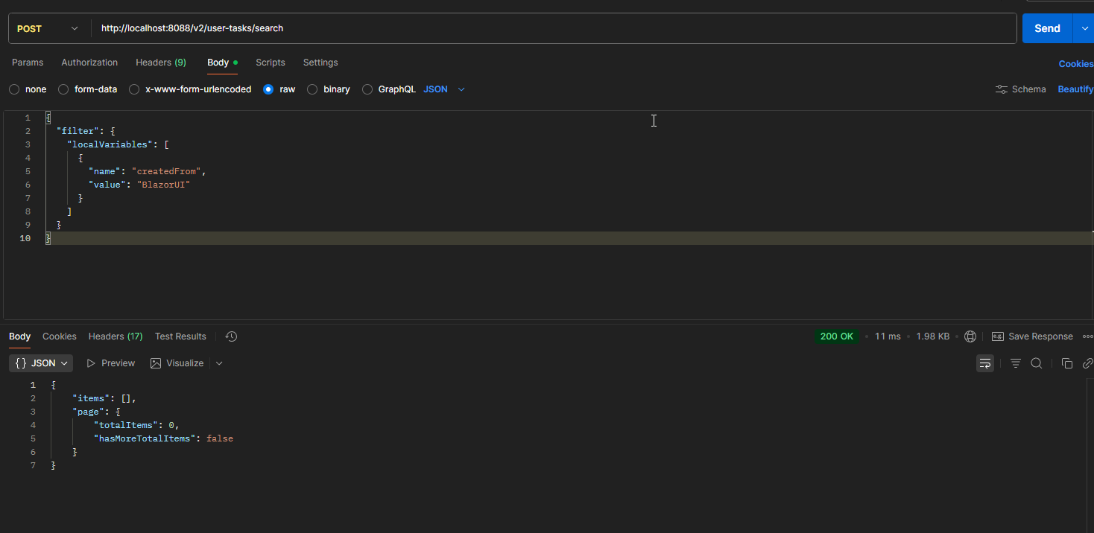1094x533 pixels.
Task: Click the link icon beside copy
Action: click(1087, 363)
